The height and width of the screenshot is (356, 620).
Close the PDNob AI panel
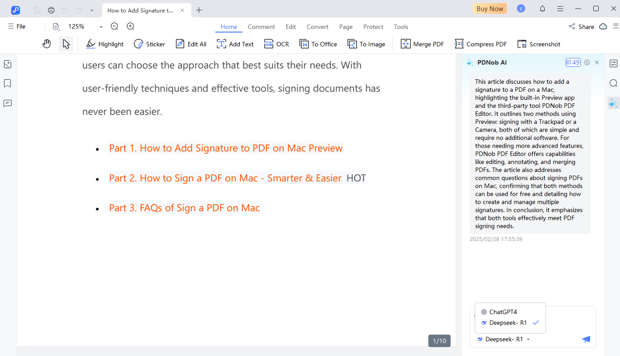click(597, 62)
